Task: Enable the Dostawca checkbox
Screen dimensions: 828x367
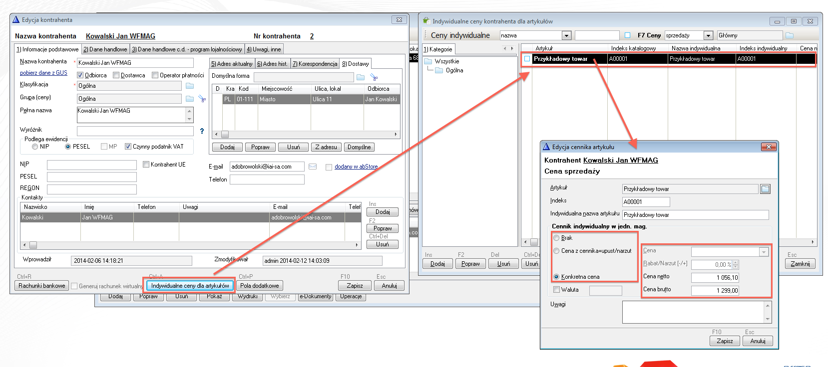Action: (x=116, y=75)
